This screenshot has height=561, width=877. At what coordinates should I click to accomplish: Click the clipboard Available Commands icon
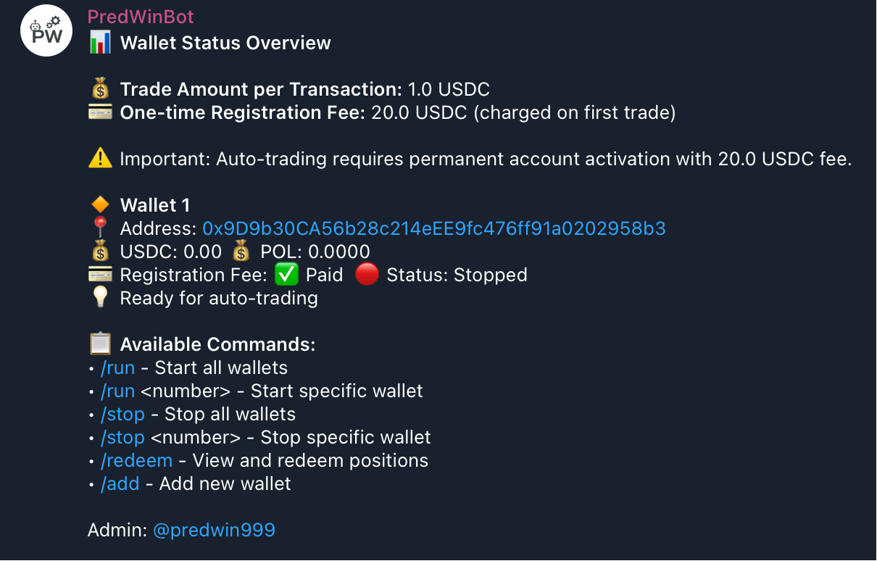point(100,344)
